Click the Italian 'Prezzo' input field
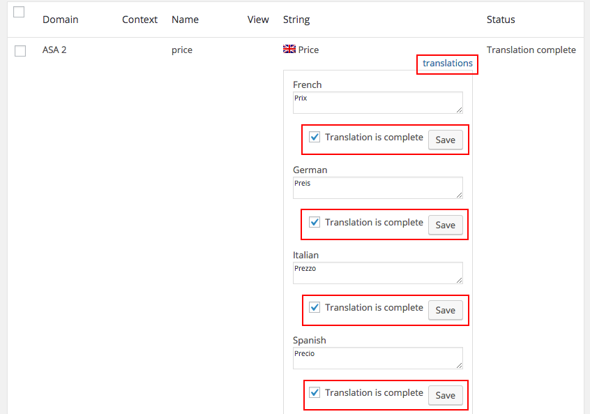The width and height of the screenshot is (590, 414). 377,272
